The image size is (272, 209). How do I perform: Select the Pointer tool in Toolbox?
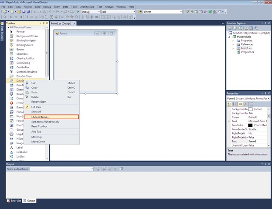[x=20, y=31]
